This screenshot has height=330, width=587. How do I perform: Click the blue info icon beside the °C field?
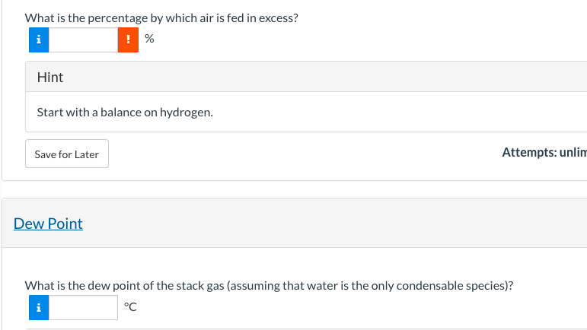pyautogui.click(x=38, y=308)
